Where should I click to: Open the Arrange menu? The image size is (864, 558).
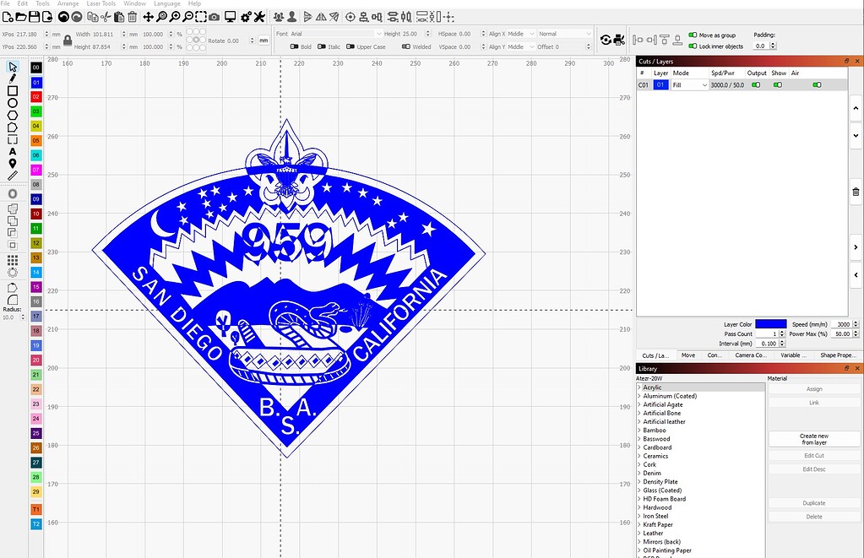[x=67, y=3]
